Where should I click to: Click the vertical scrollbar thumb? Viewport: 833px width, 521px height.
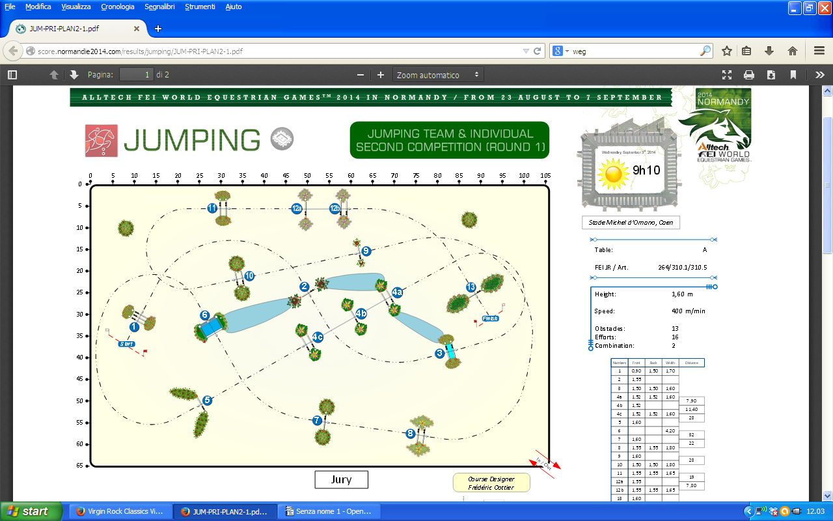pyautogui.click(x=827, y=186)
